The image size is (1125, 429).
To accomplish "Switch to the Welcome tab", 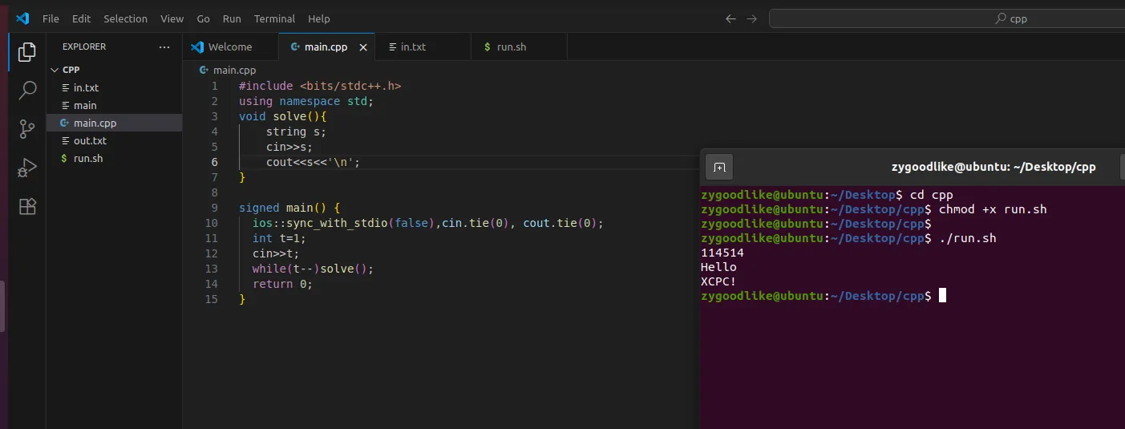I will [x=230, y=47].
